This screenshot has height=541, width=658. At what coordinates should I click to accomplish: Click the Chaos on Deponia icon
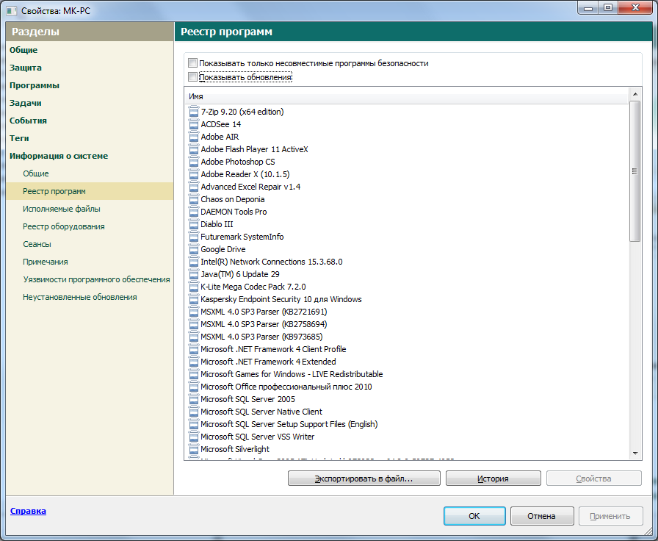pos(193,199)
